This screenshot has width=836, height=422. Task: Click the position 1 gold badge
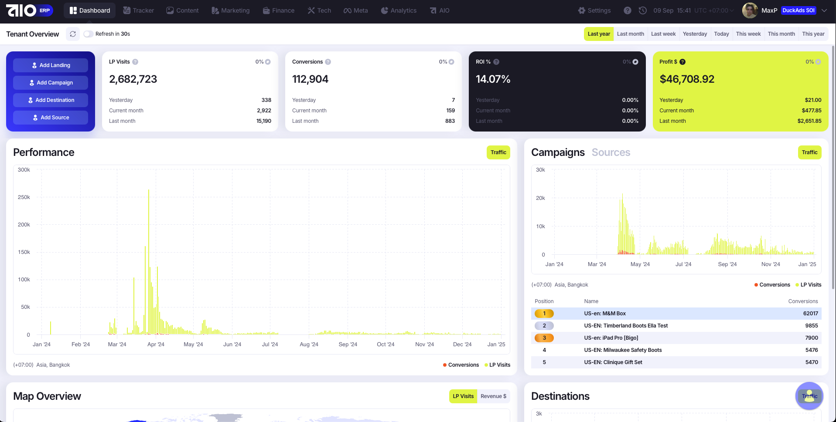pyautogui.click(x=544, y=314)
